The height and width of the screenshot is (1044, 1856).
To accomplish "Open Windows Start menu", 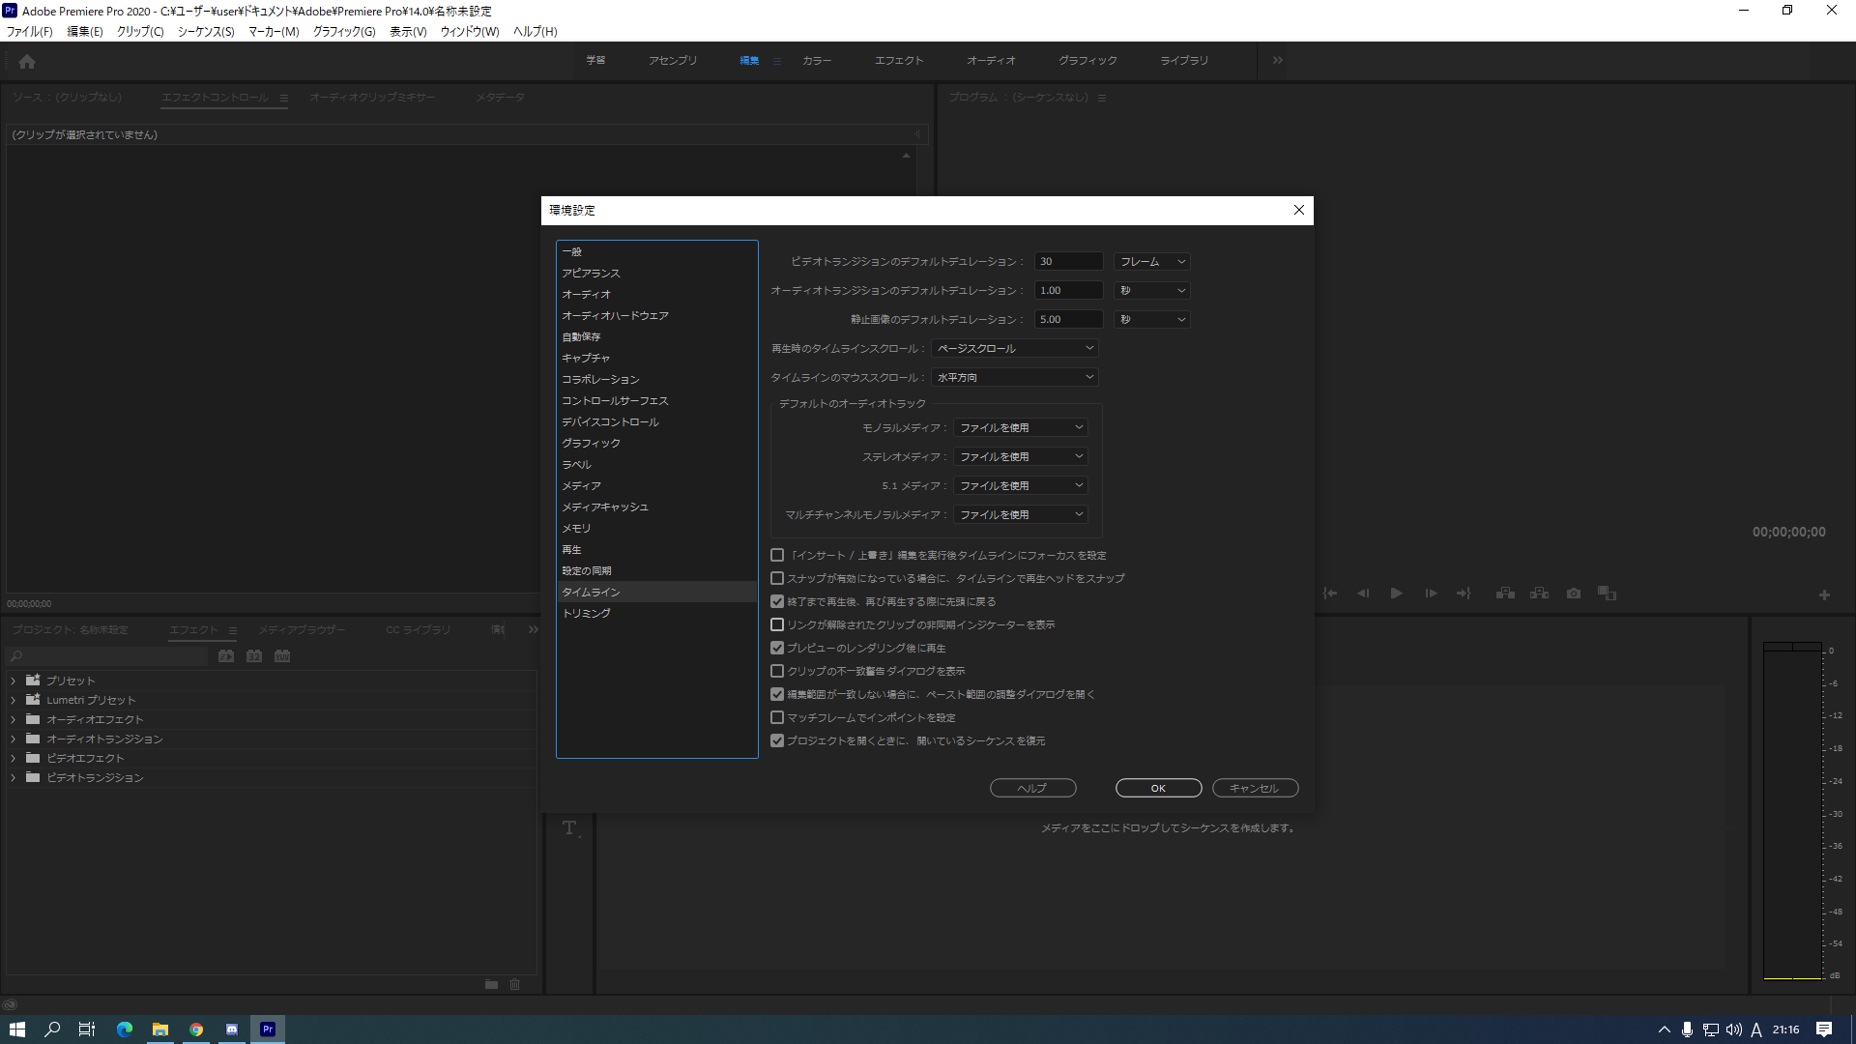I will [17, 1029].
